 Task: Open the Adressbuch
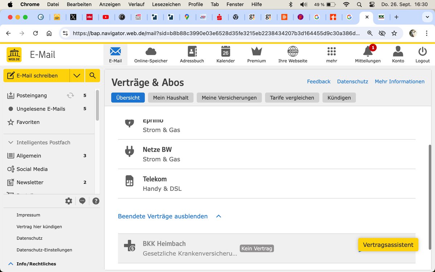pos(192,55)
